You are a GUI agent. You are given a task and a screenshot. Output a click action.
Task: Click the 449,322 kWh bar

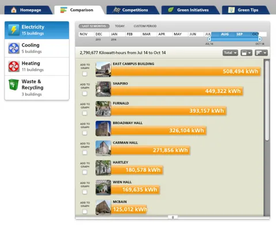[x=177, y=91]
